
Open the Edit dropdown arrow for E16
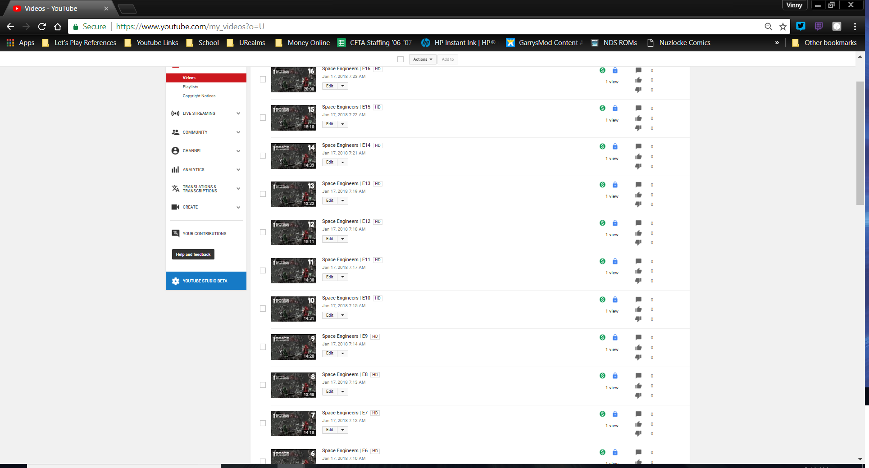coord(343,86)
